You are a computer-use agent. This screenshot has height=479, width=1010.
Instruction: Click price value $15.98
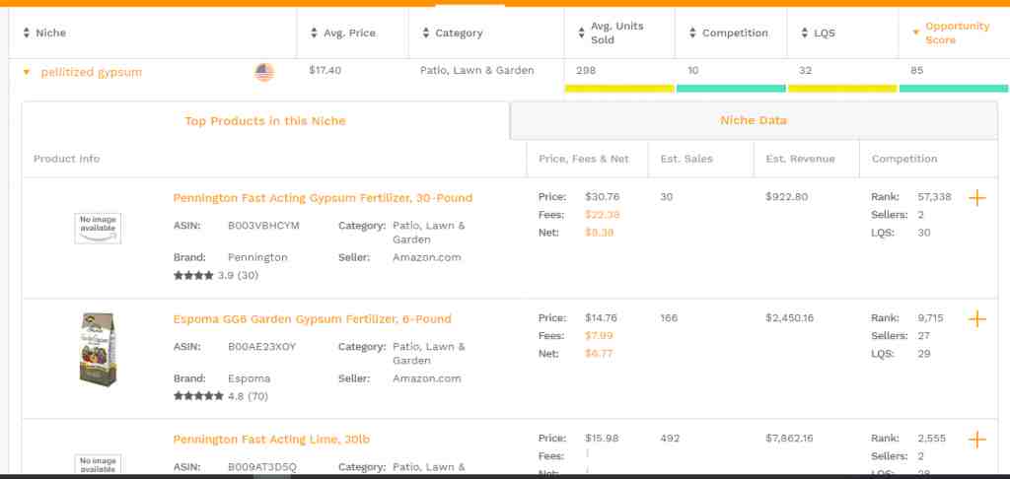[x=602, y=438]
